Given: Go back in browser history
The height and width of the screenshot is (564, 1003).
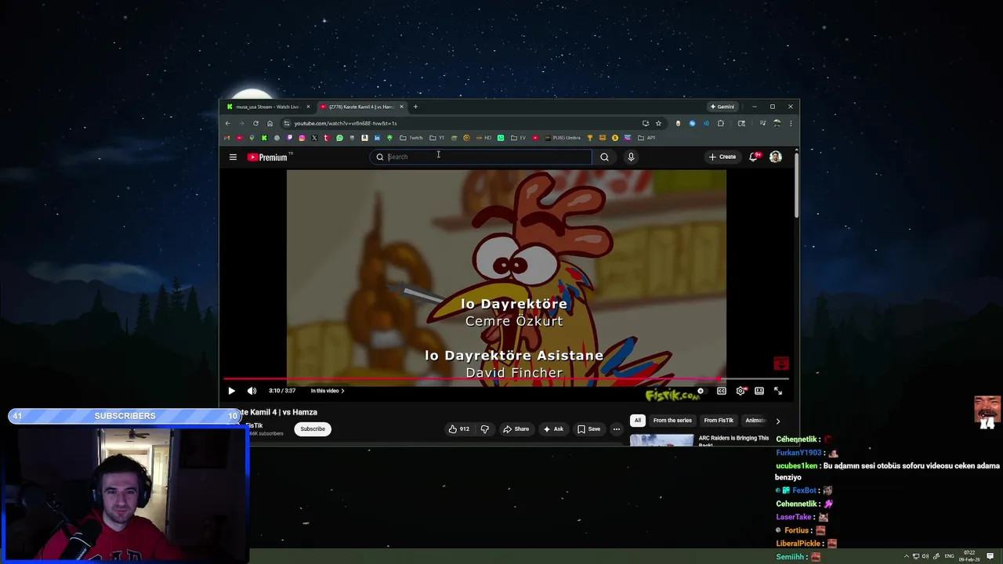Looking at the screenshot, I should tap(228, 123).
